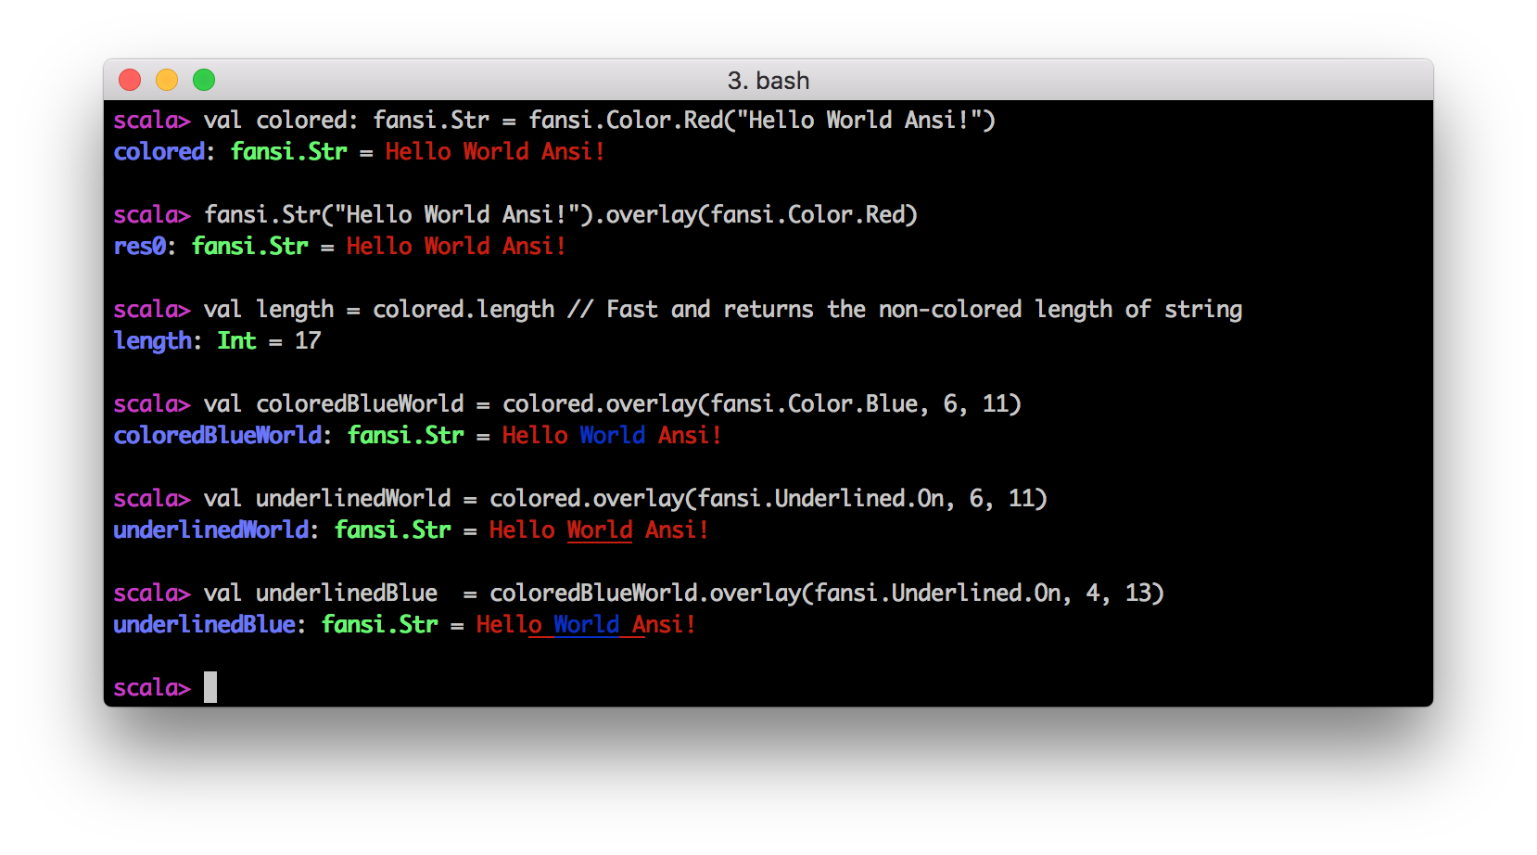
Task: Click the "3. bash" window title
Action: (x=768, y=81)
